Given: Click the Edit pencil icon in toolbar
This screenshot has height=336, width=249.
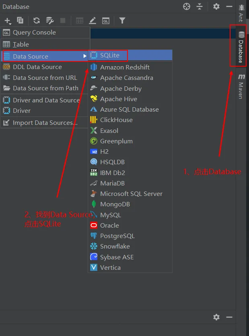Looking at the screenshot, I should [x=93, y=20].
